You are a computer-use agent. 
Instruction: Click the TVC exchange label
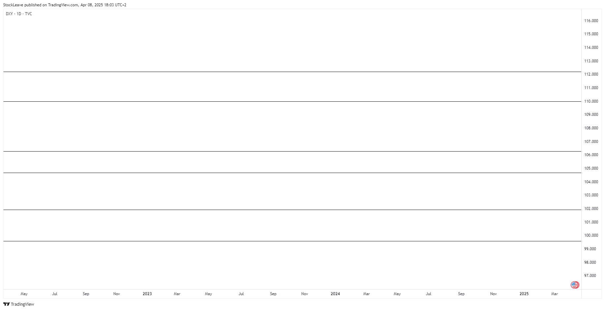(x=28, y=14)
